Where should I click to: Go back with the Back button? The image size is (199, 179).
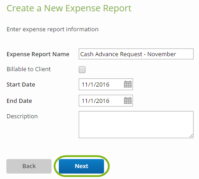tap(29, 166)
